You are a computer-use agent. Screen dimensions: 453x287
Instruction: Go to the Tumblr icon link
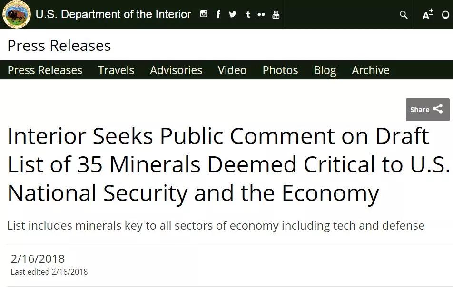pyautogui.click(x=247, y=14)
